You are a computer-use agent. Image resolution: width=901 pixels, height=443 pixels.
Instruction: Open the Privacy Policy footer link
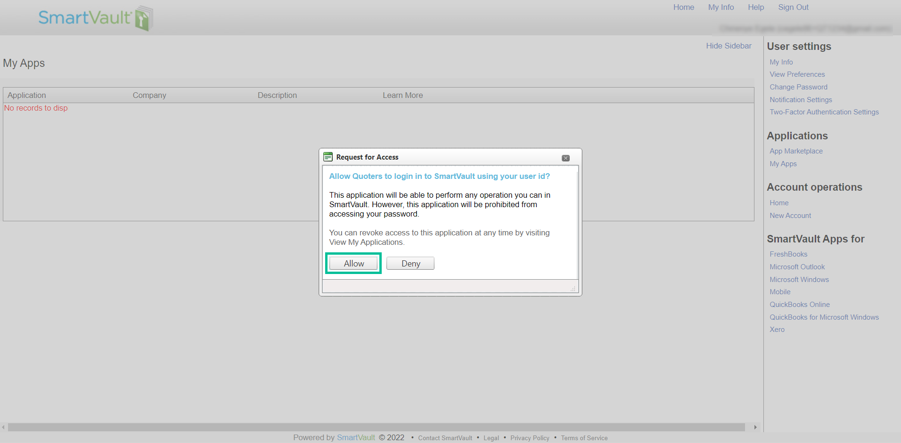pyautogui.click(x=530, y=438)
